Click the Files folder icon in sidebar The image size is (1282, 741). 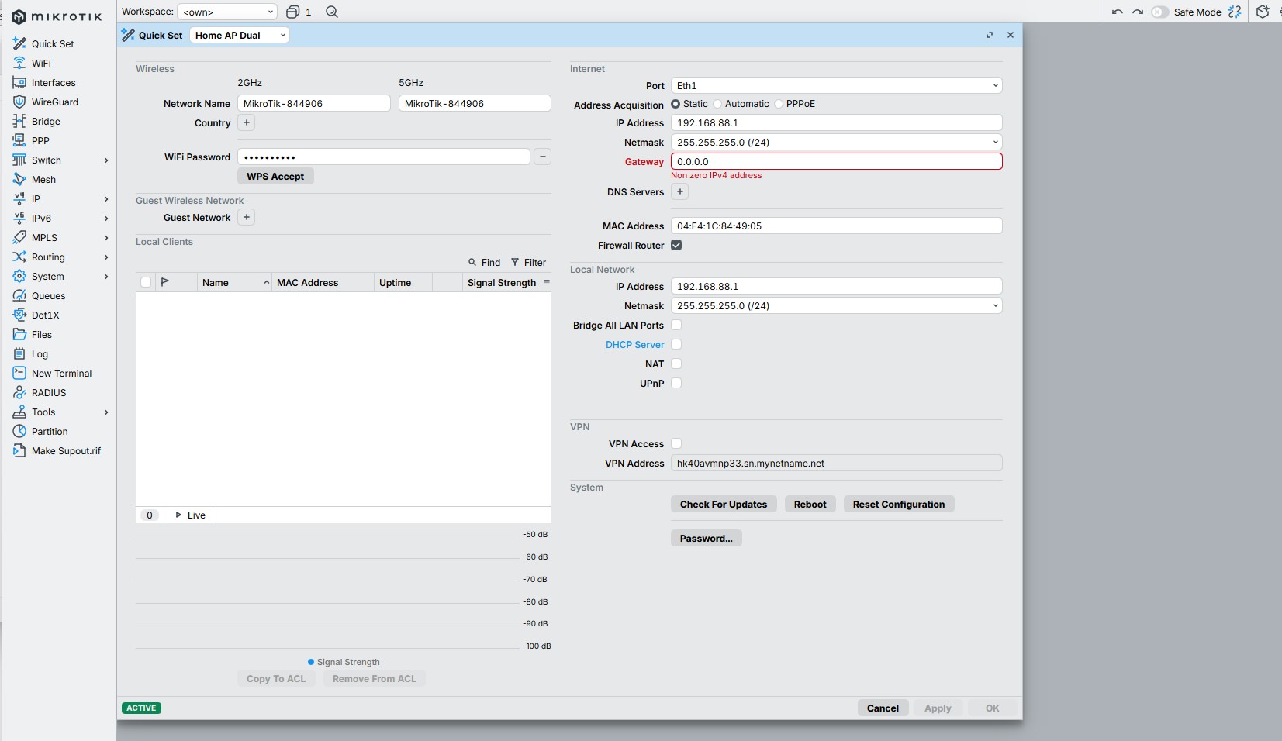click(19, 334)
